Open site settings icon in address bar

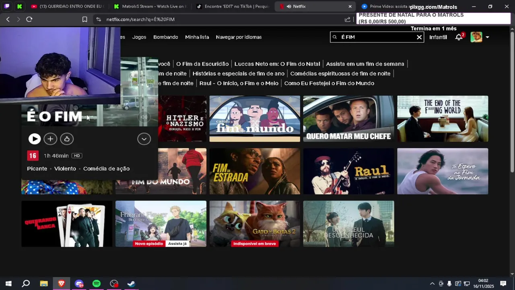click(99, 19)
